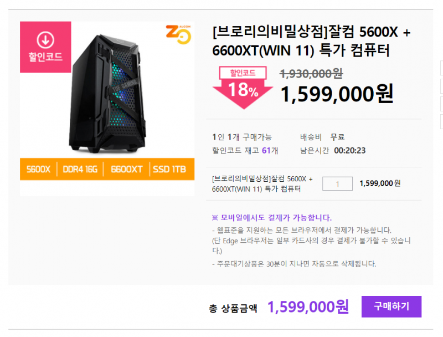Image resolution: width=443 pixels, height=337 pixels.
Task: Click the 6600XT spec label
Action: (127, 169)
